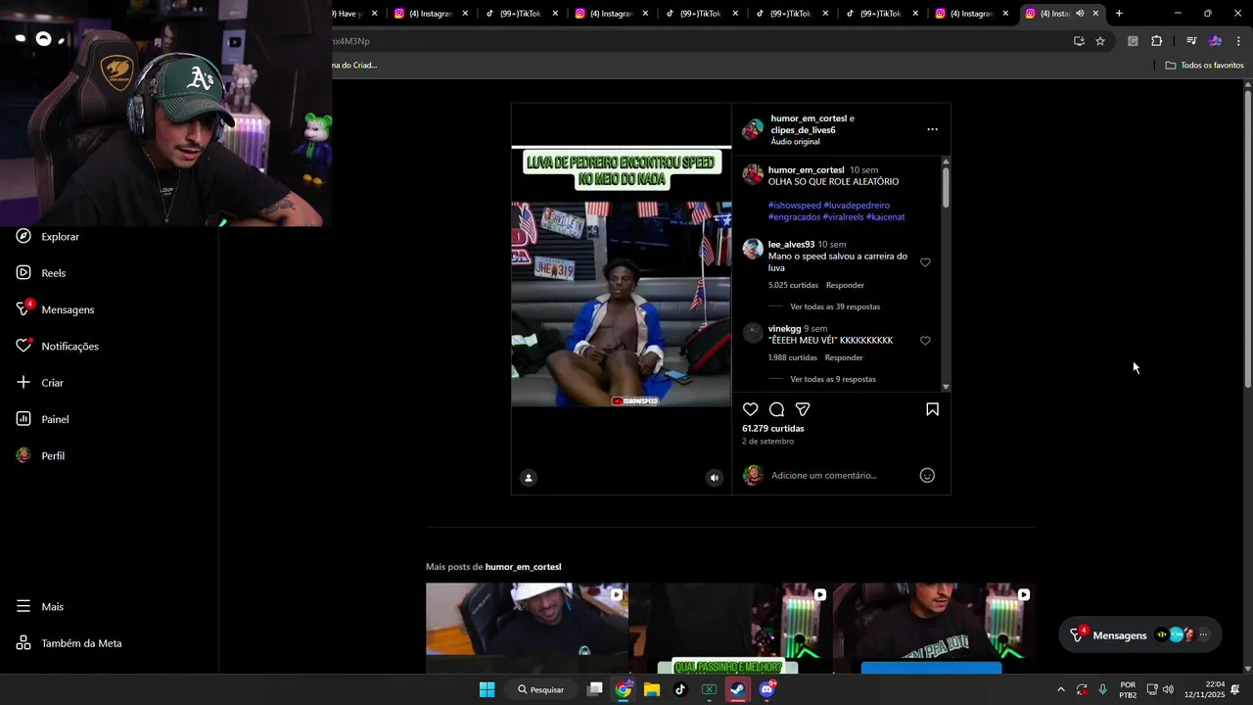
Task: Open the emoji picker in the comment box
Action: 927,475
